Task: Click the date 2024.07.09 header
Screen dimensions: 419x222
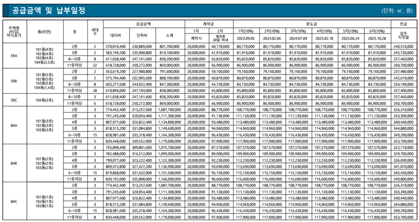Action: (x=298, y=38)
